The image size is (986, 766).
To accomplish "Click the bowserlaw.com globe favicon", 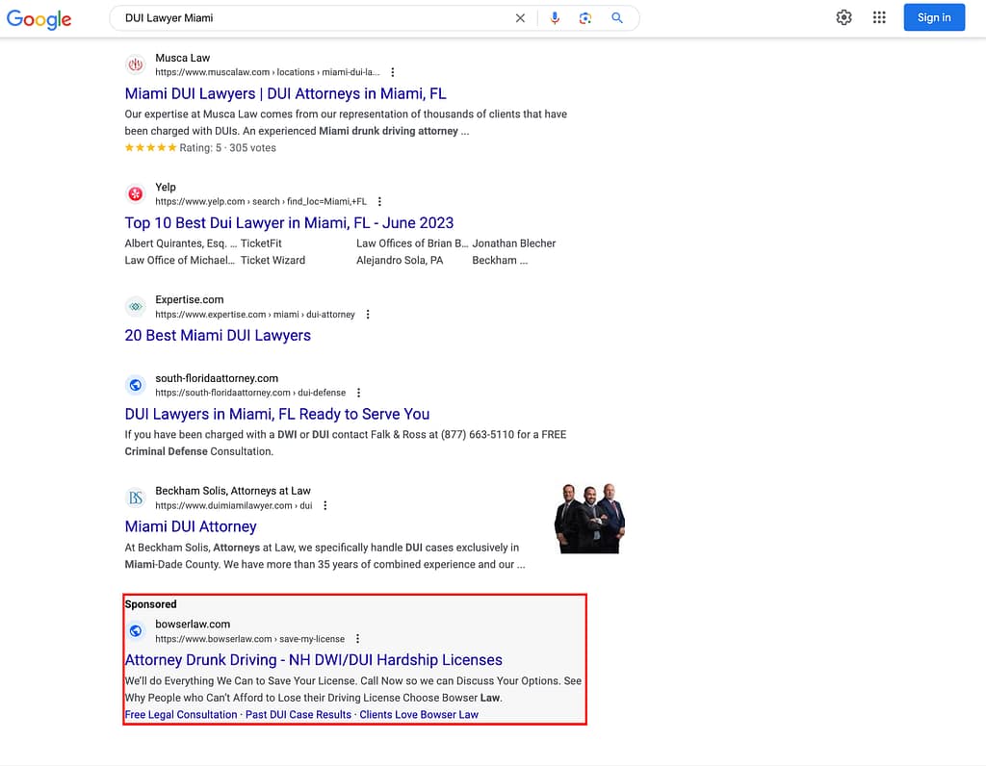I will [x=135, y=631].
